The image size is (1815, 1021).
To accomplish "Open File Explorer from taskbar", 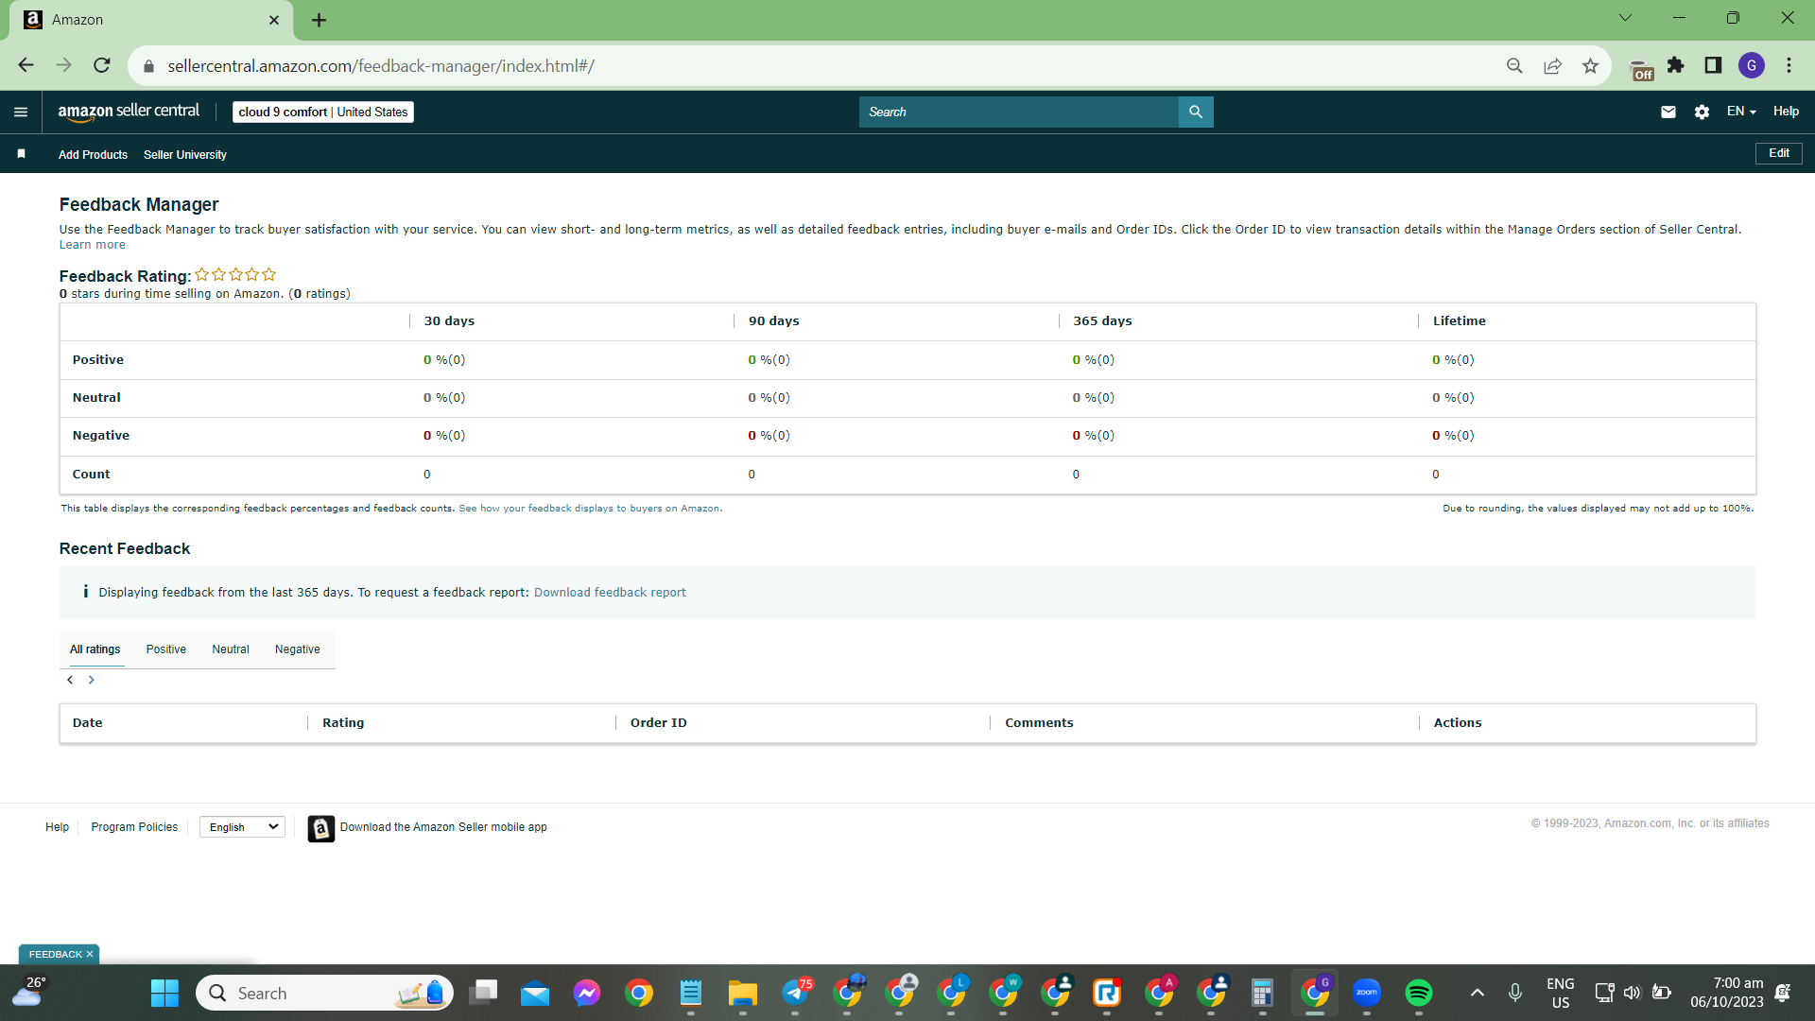I will 743,993.
